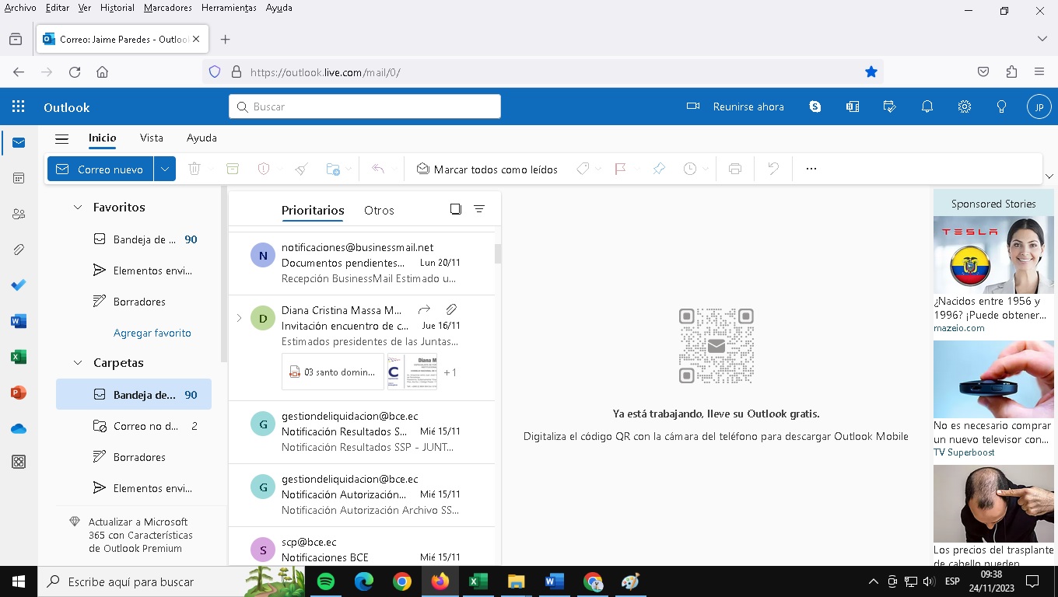Click the Buscar search field

click(366, 106)
